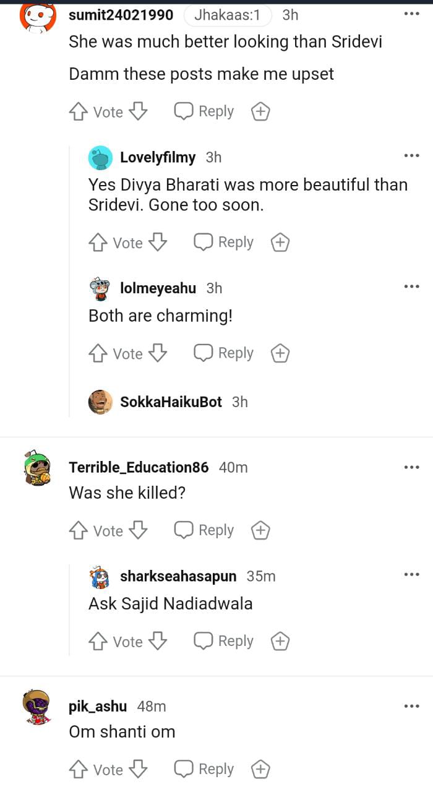This screenshot has height=792, width=433.
Task: Upvote the "Was she killed?" comment
Action: pyautogui.click(x=78, y=530)
